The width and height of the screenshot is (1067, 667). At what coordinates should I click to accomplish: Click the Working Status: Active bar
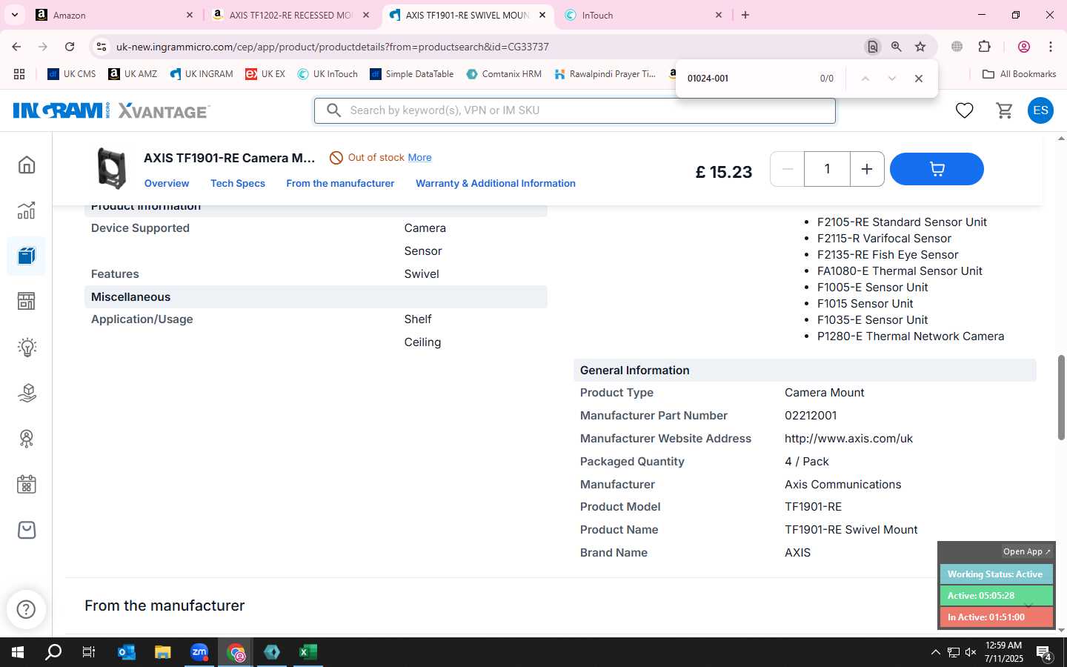996,574
